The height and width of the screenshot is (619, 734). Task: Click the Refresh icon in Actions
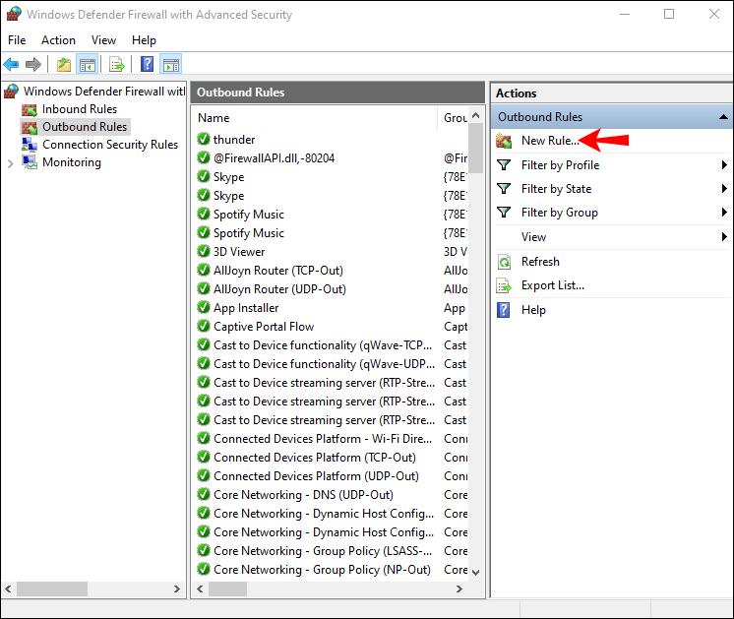[504, 262]
